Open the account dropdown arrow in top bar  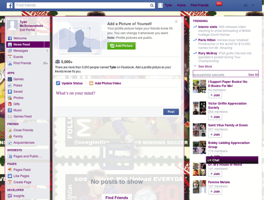tap(253, 5)
